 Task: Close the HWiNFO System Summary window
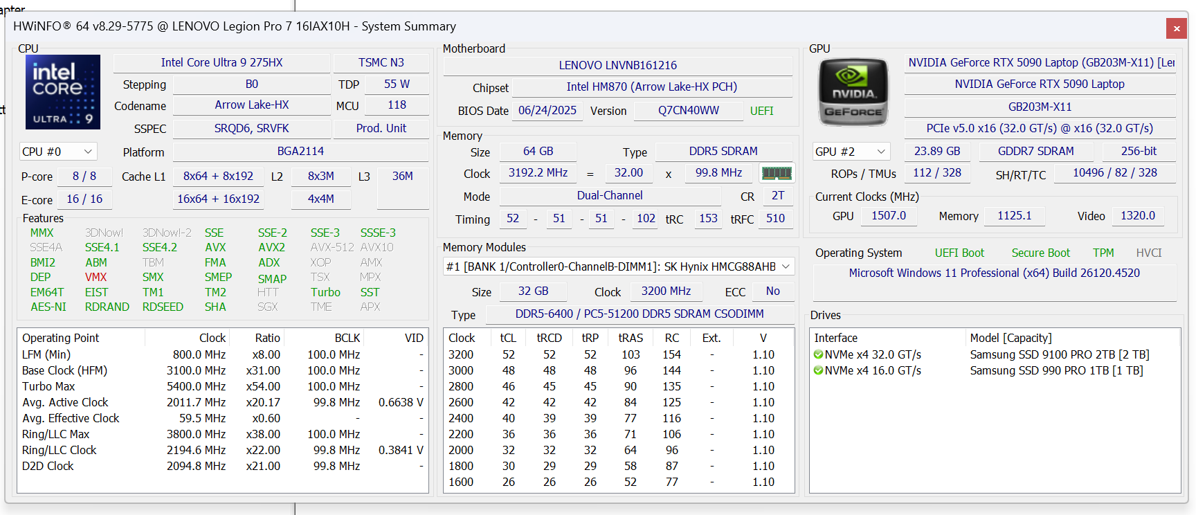tap(1176, 28)
